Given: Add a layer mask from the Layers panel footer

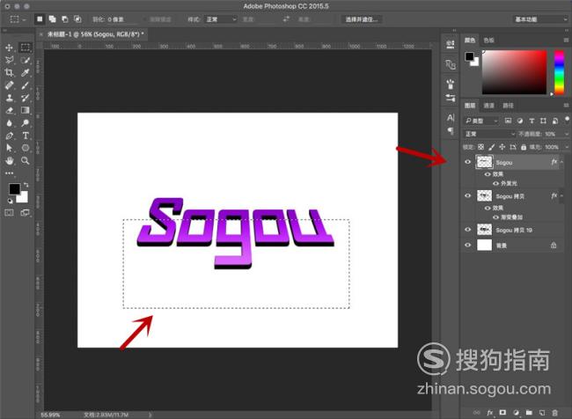Looking at the screenshot, I should [503, 413].
